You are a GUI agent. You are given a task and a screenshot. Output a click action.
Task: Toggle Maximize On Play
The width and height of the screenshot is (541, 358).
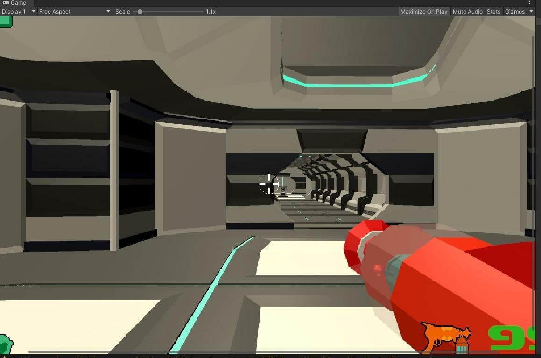424,11
